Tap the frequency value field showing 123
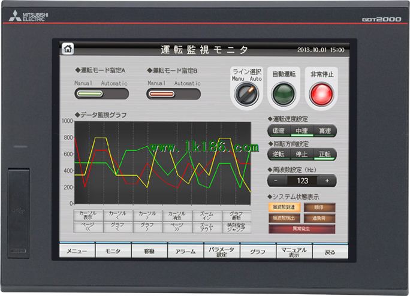This screenshot has height=296, width=410. 302,180
